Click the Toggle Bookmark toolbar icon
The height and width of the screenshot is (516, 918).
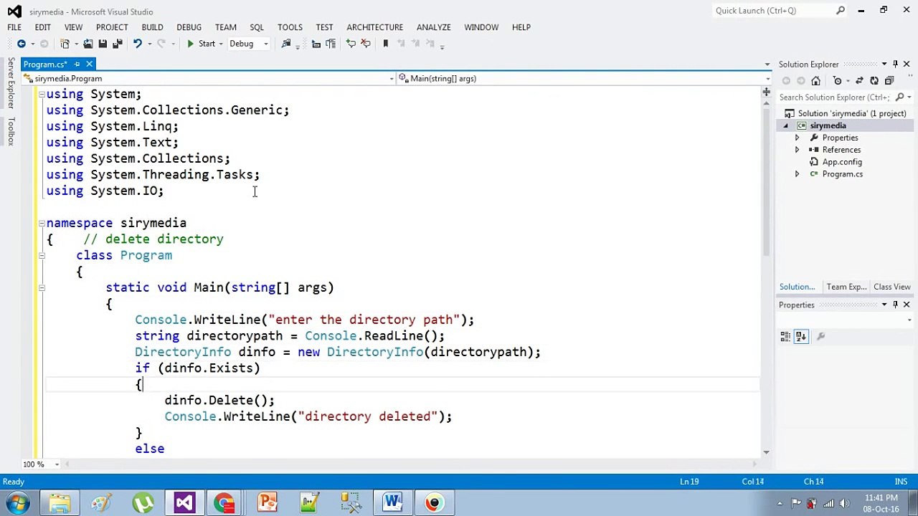click(385, 44)
